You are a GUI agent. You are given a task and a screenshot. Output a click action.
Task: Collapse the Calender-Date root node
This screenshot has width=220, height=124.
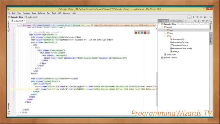point(159,24)
